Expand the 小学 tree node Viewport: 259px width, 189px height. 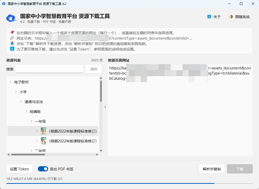[16, 92]
